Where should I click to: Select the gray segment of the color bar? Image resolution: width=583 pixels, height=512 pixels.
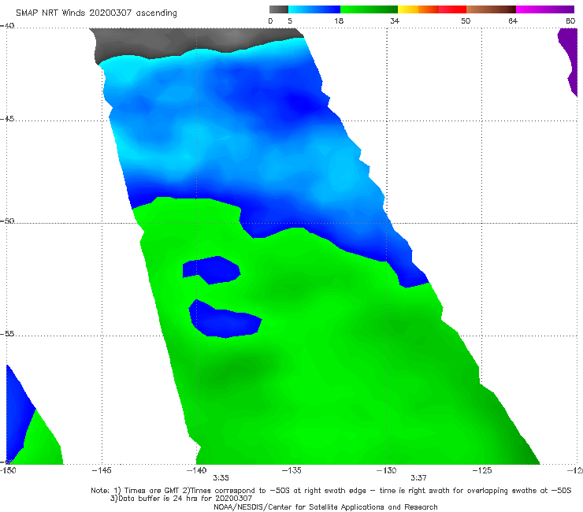[279, 9]
